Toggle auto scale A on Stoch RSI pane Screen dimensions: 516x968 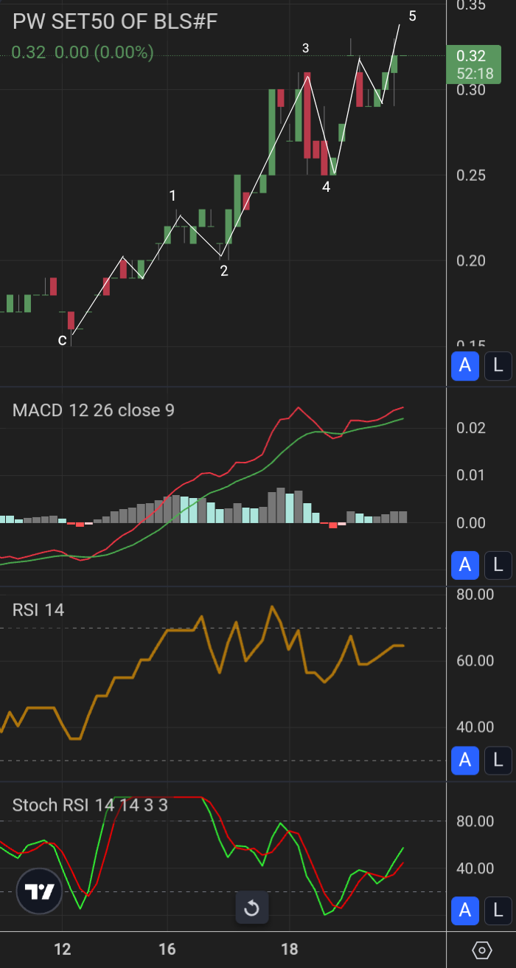click(x=465, y=910)
